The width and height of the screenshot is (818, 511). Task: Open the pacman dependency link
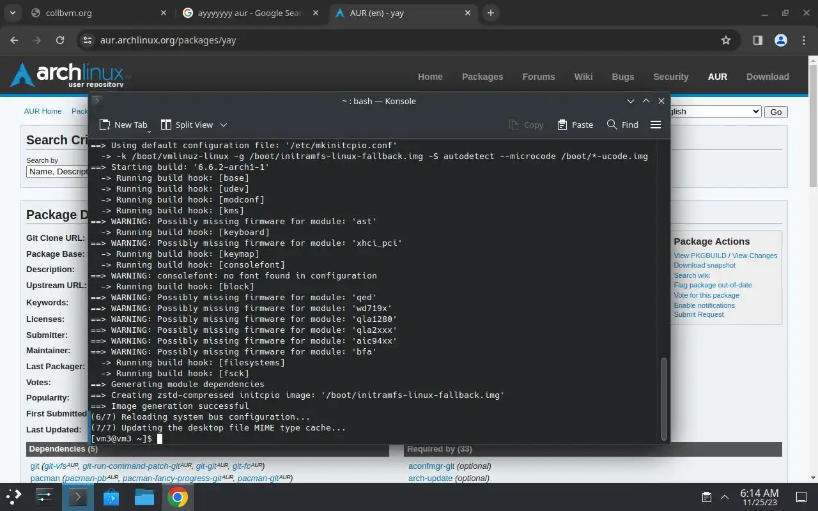[x=45, y=478]
